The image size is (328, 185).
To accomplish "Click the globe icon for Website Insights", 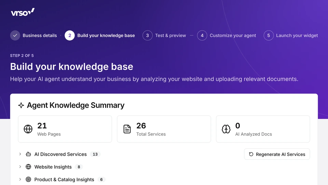I will [28, 167].
